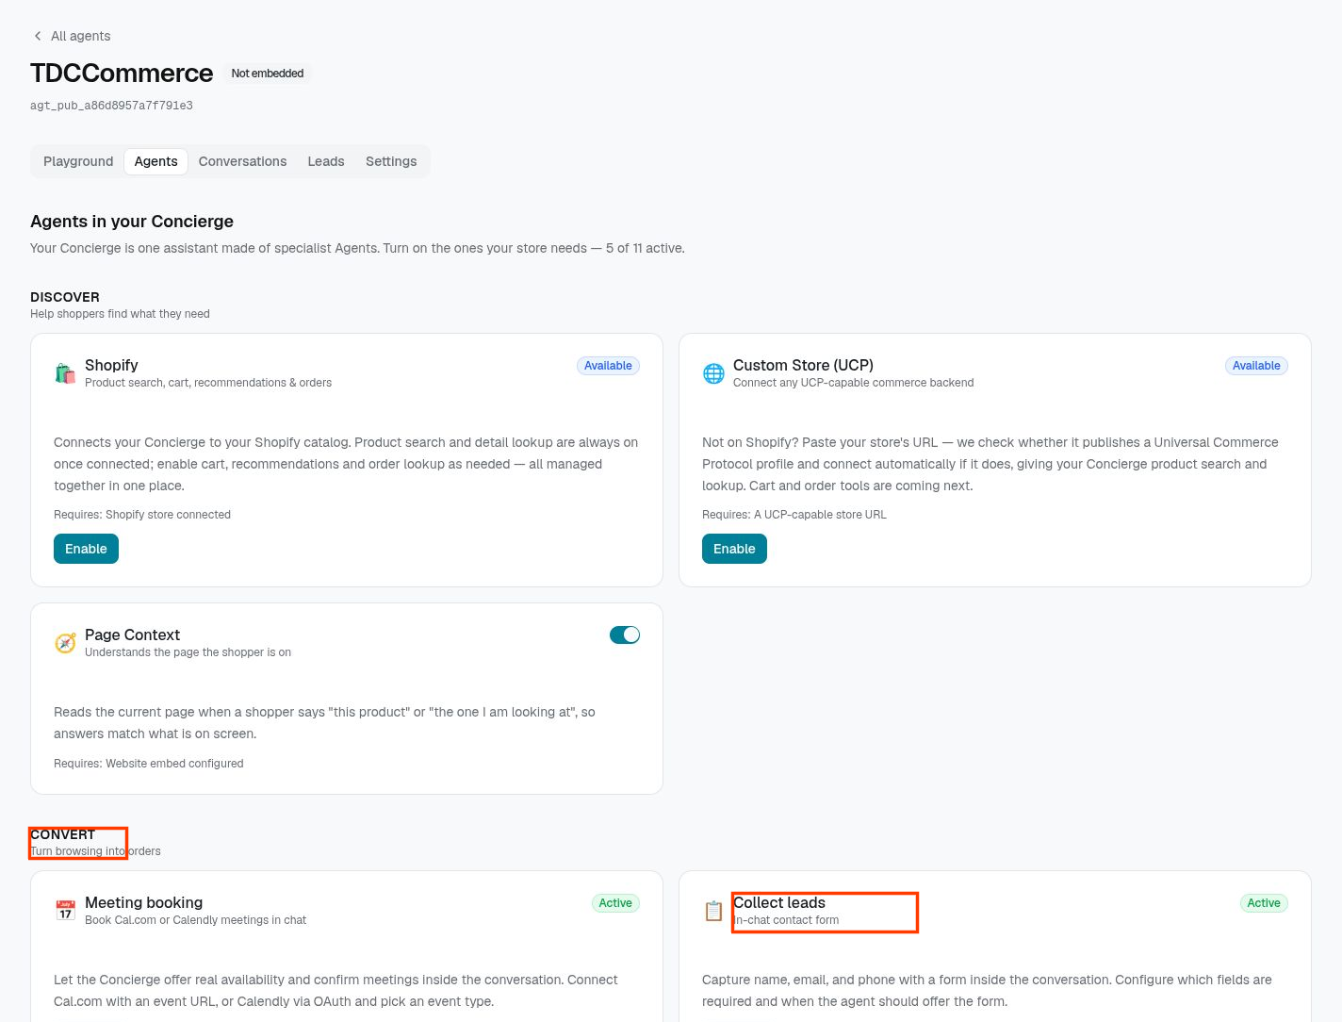The width and height of the screenshot is (1342, 1022).
Task: Open the Playground tab
Action: tap(78, 161)
